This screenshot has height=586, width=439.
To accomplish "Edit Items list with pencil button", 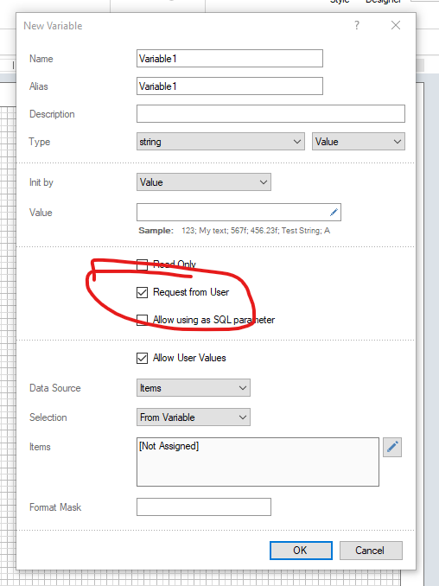I will pyautogui.click(x=392, y=447).
